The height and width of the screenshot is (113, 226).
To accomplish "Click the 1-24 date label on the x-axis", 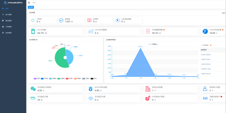I will click(169, 78).
